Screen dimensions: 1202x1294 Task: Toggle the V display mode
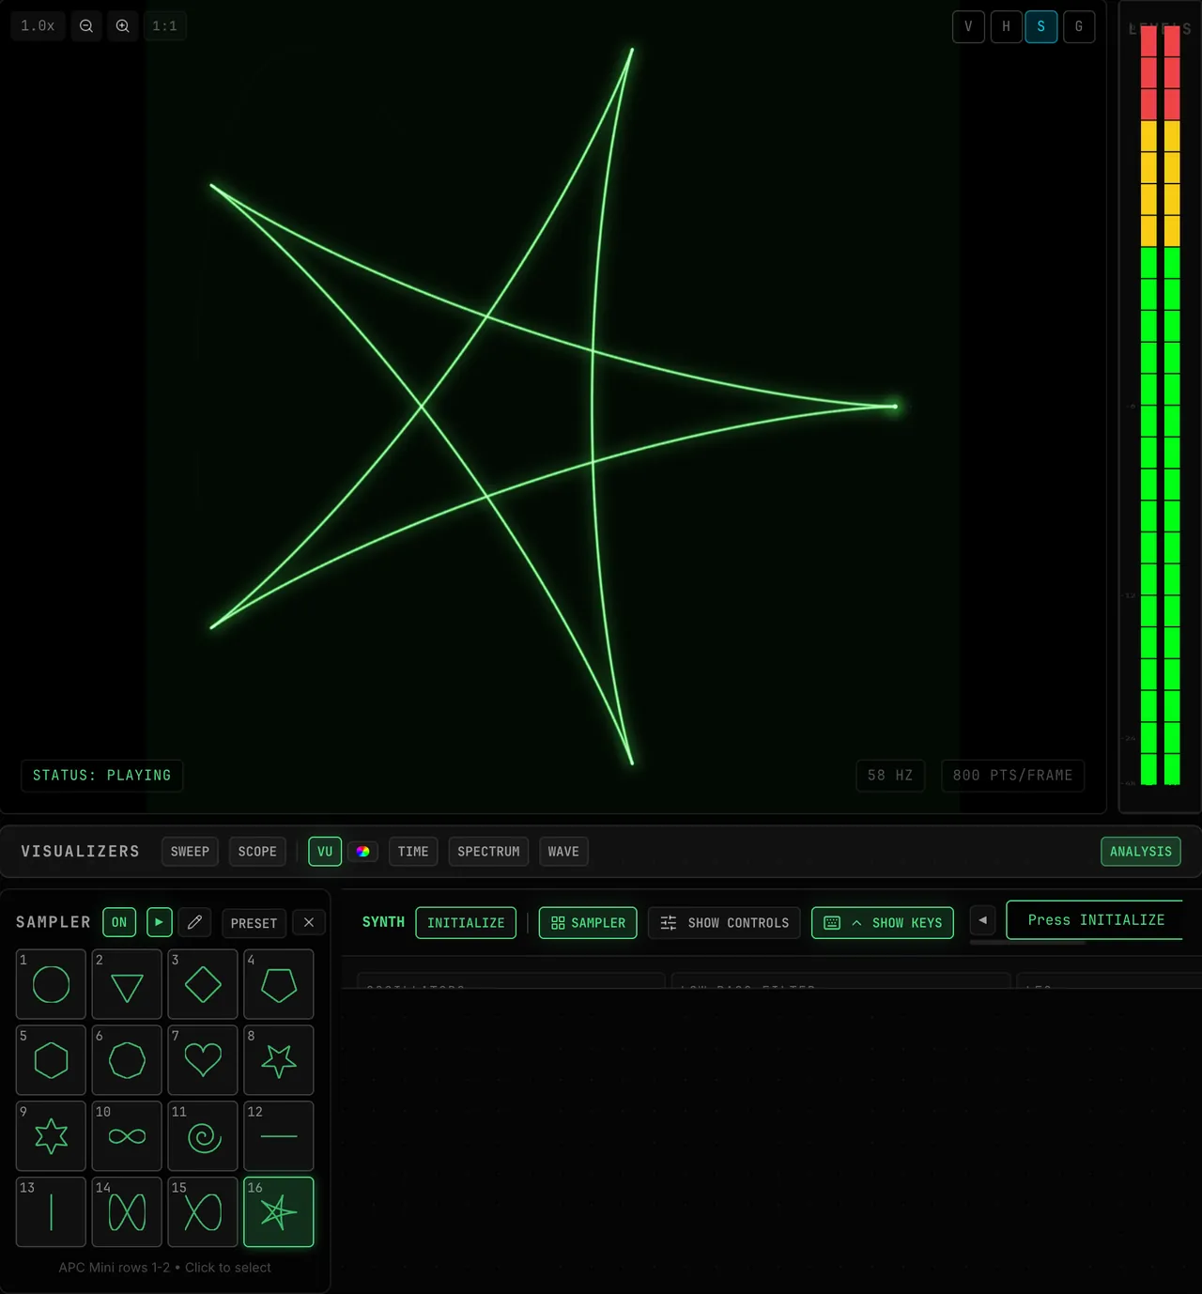[x=968, y=26]
